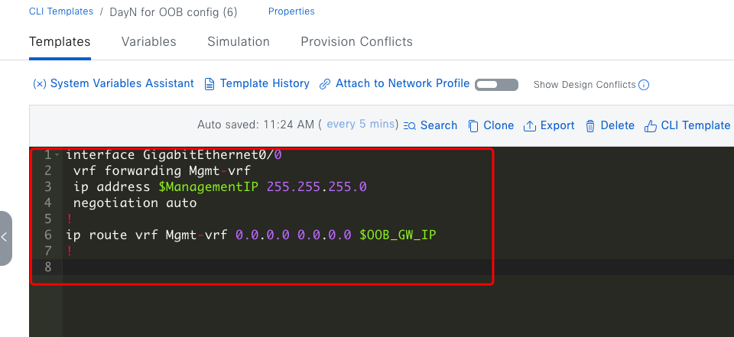This screenshot has width=734, height=337.
Task: Toggle the Show Design Conflicts switch
Action: 496,85
